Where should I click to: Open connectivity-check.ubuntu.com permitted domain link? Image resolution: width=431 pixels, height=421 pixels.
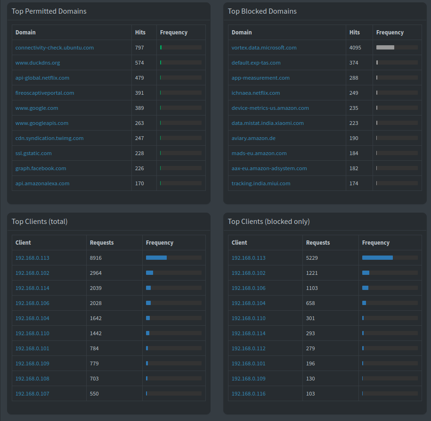(x=54, y=48)
